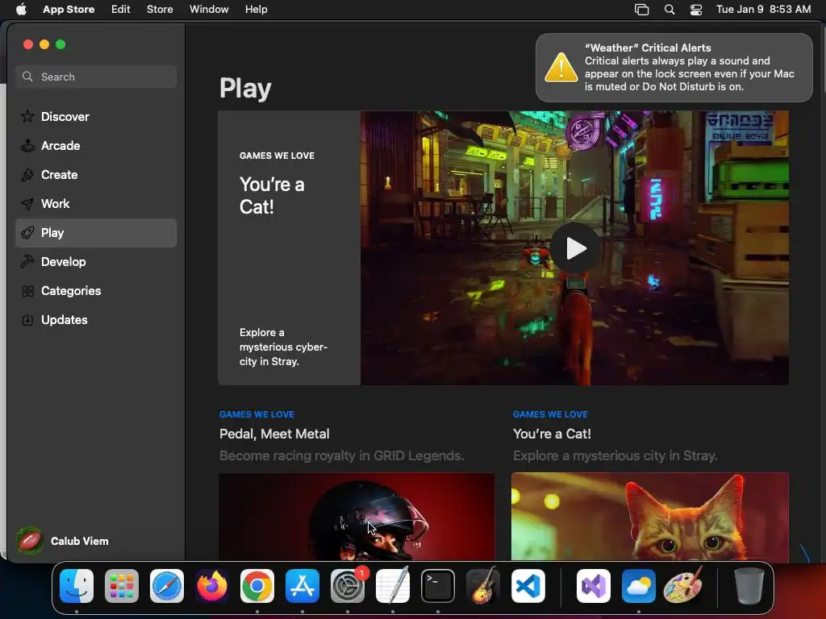Open Control Center in menu bar
Screen dimensions: 826x619
[696, 9]
